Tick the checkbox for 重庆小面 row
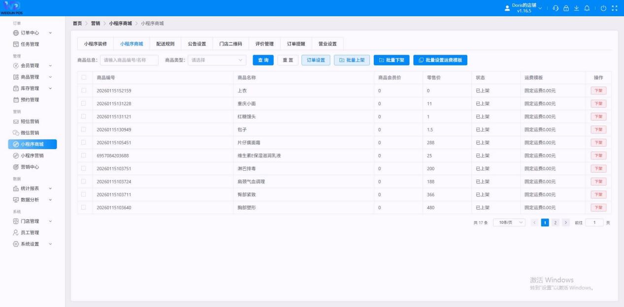 tap(84, 103)
